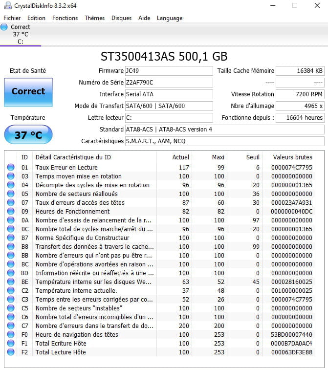Click the Fonctionne depuis value 16604 heures
The image size is (328, 370).
pos(300,117)
